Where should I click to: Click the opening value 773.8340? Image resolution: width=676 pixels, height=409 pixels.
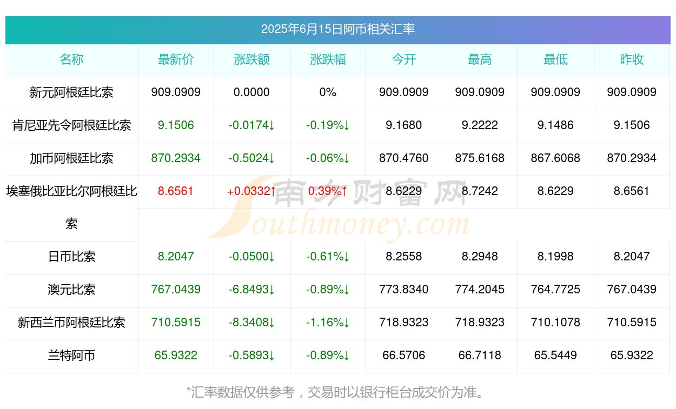click(404, 290)
